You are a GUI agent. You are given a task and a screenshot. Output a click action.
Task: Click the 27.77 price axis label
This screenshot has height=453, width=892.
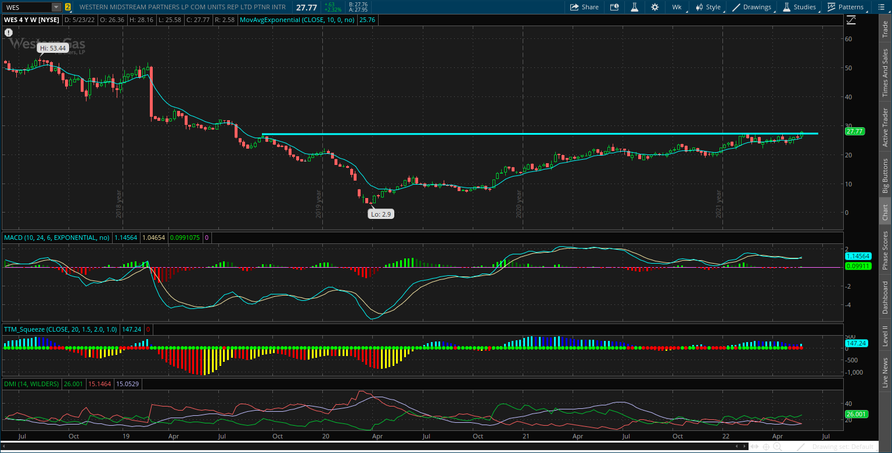pyautogui.click(x=855, y=131)
